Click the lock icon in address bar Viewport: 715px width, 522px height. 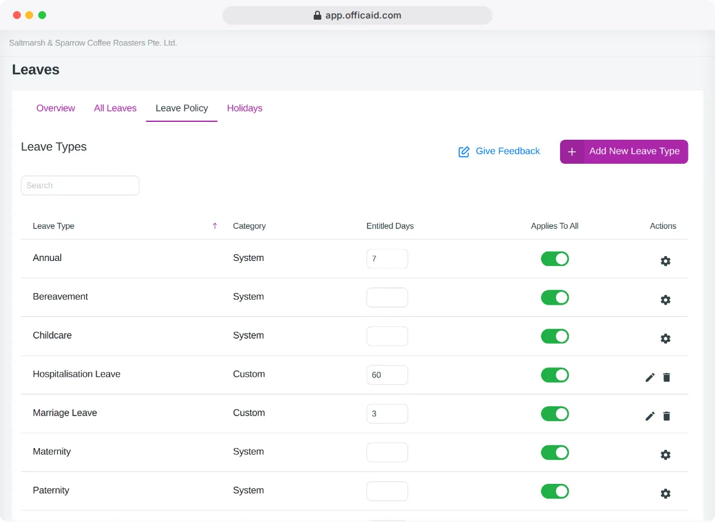[x=318, y=15]
